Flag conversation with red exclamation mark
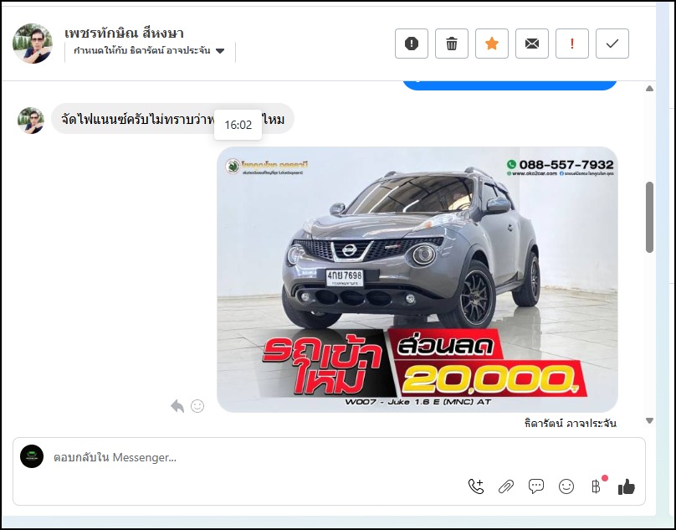 [x=571, y=44]
